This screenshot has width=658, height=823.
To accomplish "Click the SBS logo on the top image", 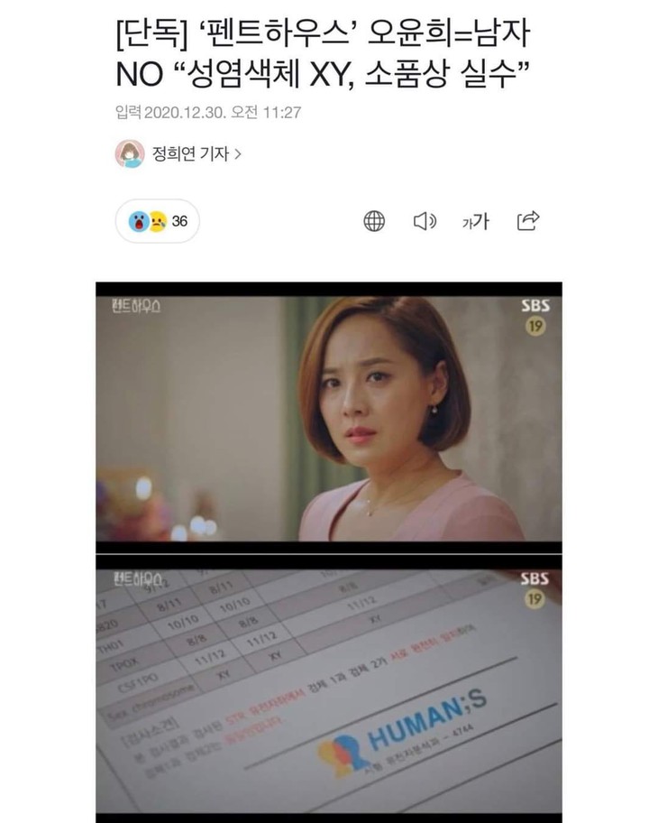I will pos(535,306).
